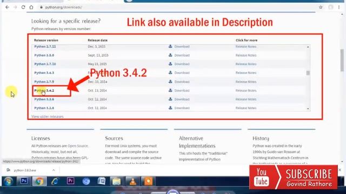This screenshot has height=194, width=346.
Task: Click the 'View older releases' link
Action: coord(48,116)
